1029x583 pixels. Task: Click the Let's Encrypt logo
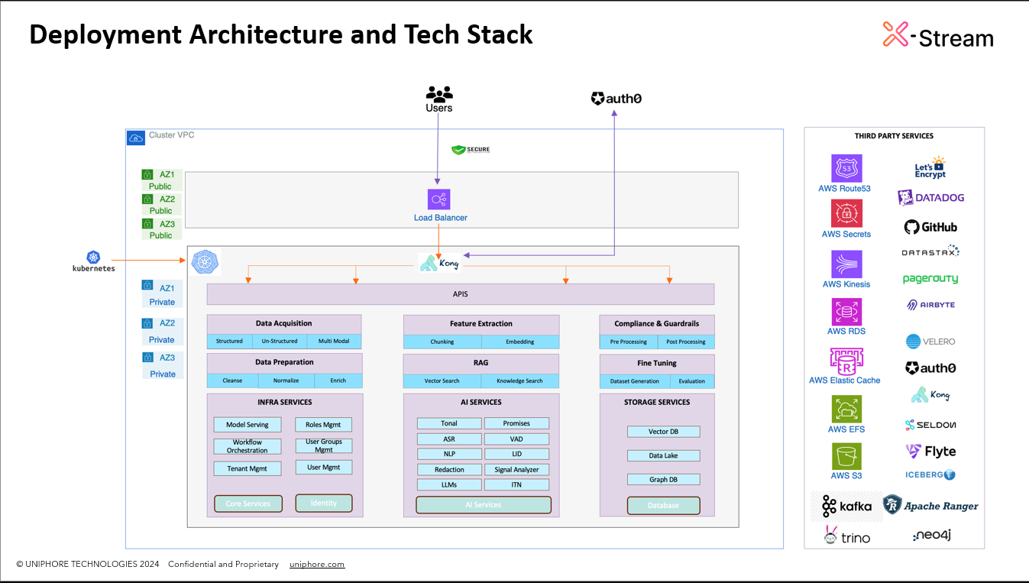coord(930,167)
